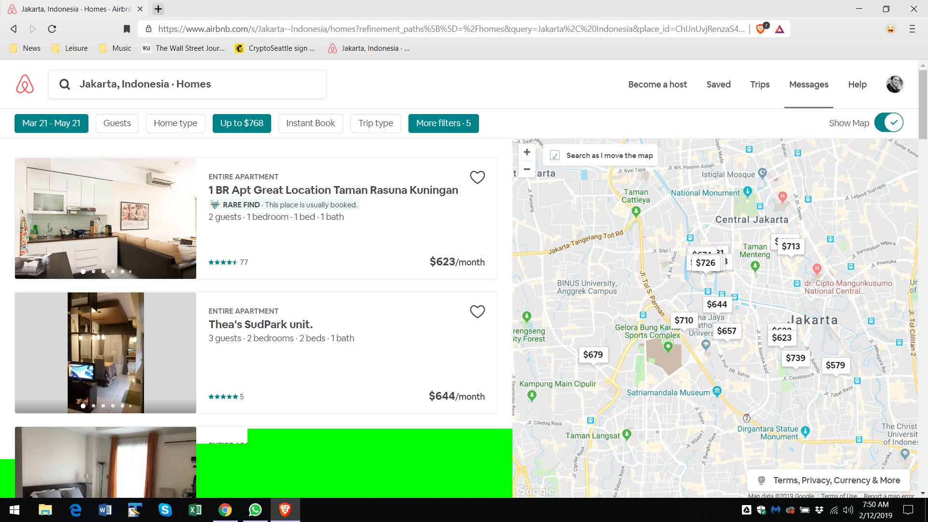Open the More filters panel
Image resolution: width=928 pixels, height=522 pixels.
point(443,123)
